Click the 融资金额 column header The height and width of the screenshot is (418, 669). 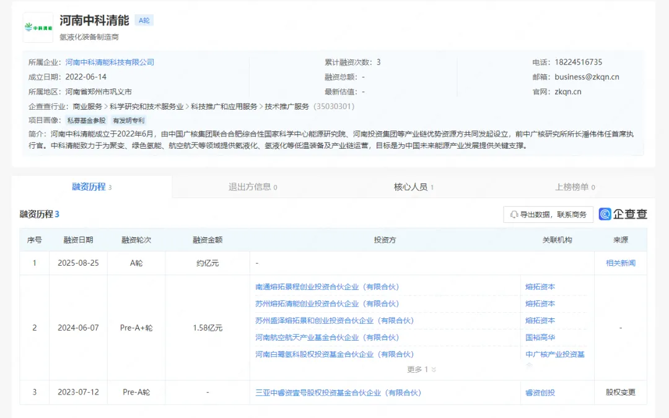[208, 240]
